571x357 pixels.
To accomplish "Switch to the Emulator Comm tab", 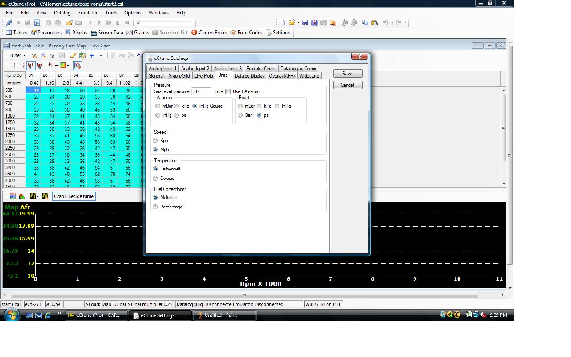I will (x=261, y=69).
